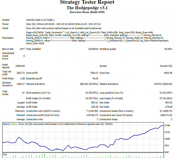
Task: Click the Total net profit value 2823.72
Action: click(x=21, y=73)
